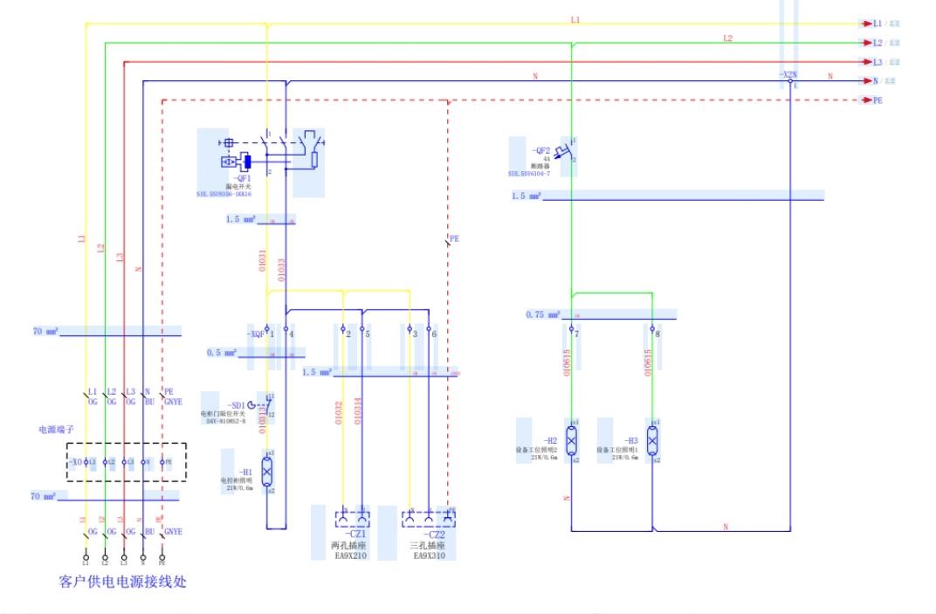Select the PE arrow on dashed line
The height and width of the screenshot is (614, 936).
(867, 100)
